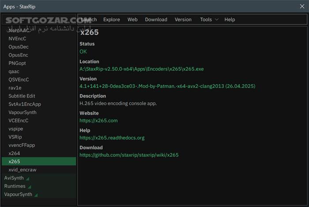Open the GitHub staxrip wiki download link
The image size is (309, 207).
point(129,155)
